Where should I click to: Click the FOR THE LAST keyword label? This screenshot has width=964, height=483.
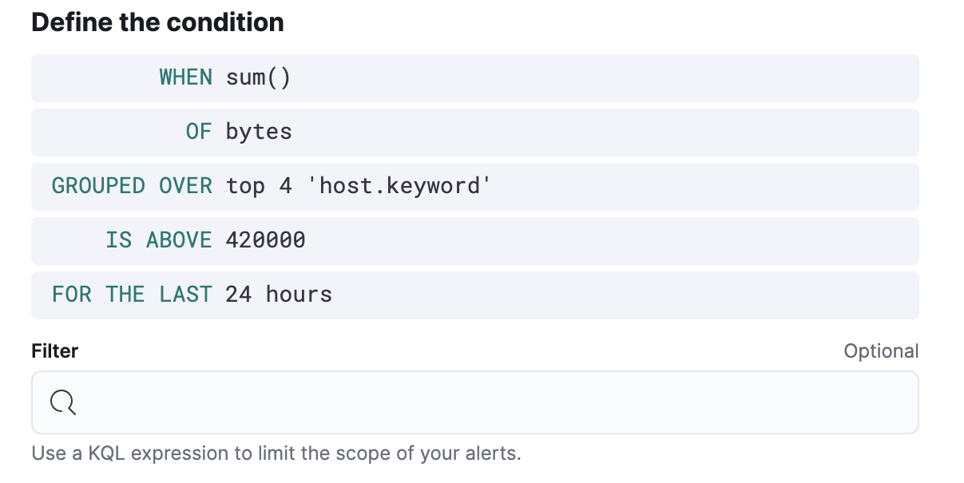(x=132, y=295)
